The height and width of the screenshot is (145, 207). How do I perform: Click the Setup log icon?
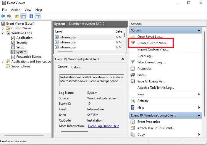click(13, 47)
